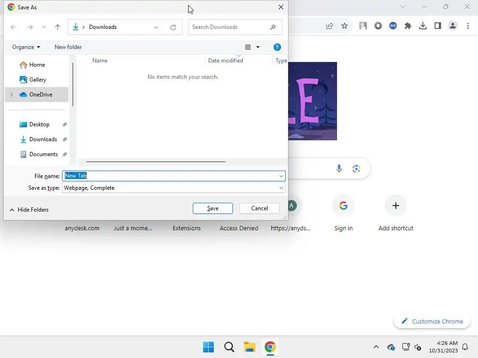Open the view options dropdown arrow
The width and height of the screenshot is (478, 358).
point(258,47)
